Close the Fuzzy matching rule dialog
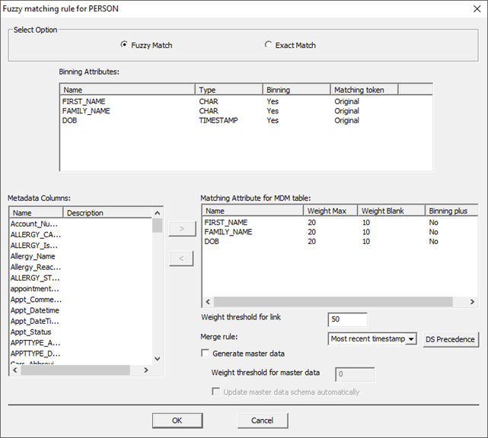 pyautogui.click(x=477, y=8)
